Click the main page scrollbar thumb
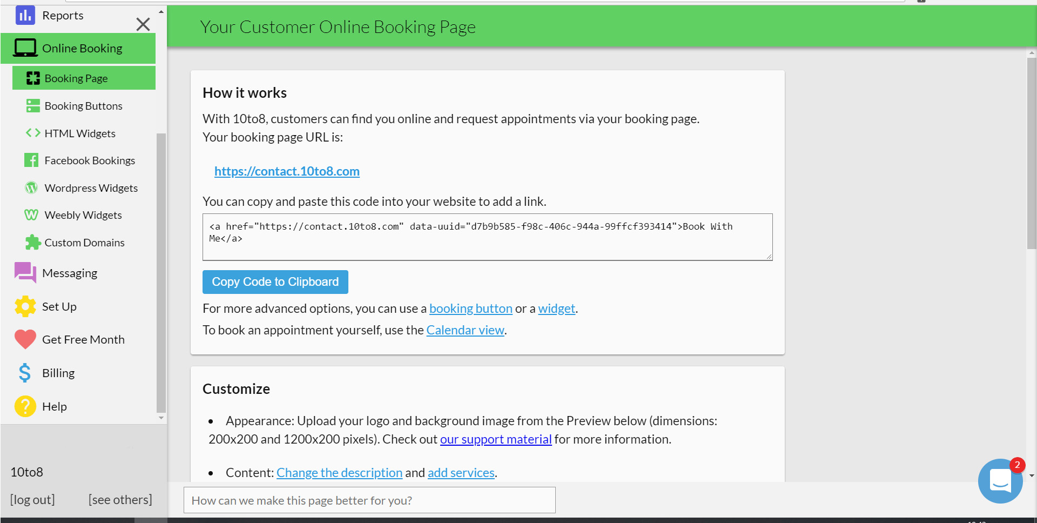This screenshot has width=1037, height=523. pyautogui.click(x=1032, y=153)
